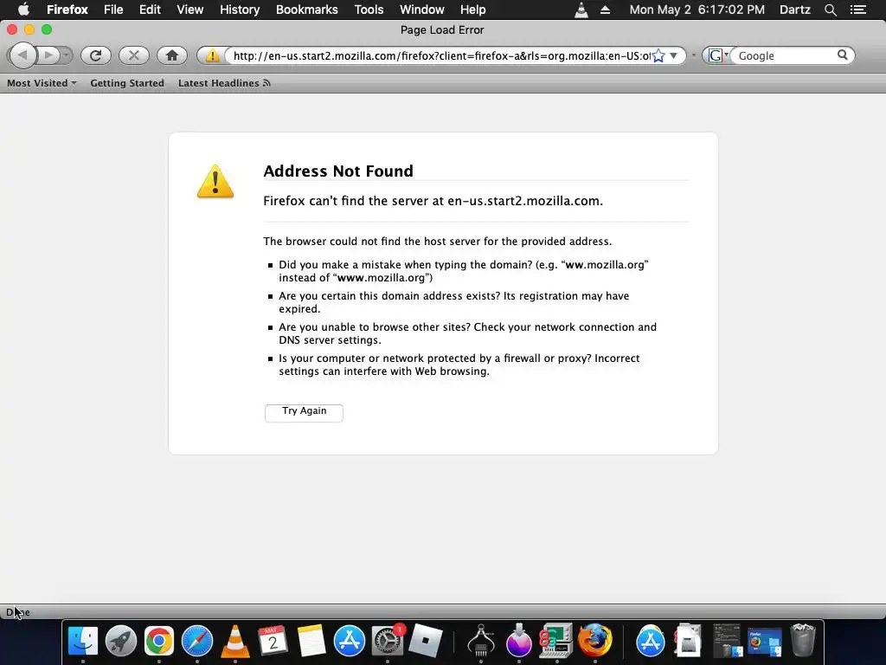This screenshot has width=886, height=665.
Task: Open the Latest Headlines feed bookmark
Action: point(224,83)
